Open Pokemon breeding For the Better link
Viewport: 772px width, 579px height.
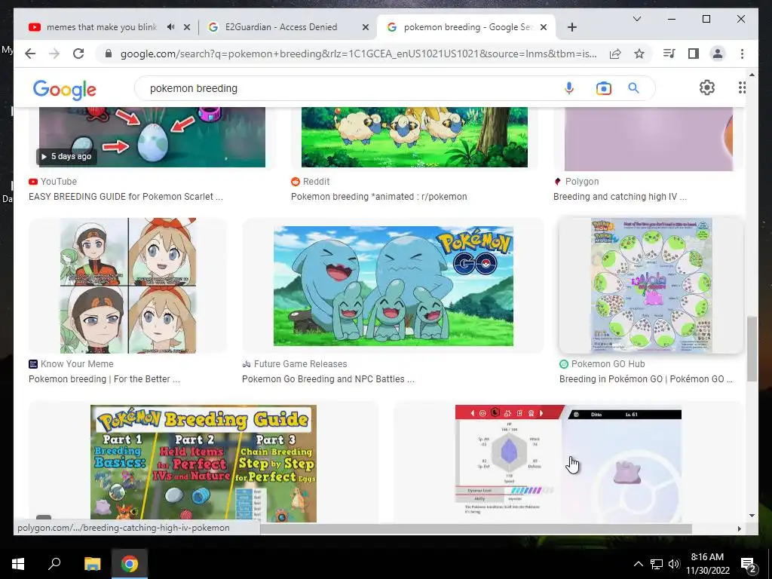pos(104,379)
